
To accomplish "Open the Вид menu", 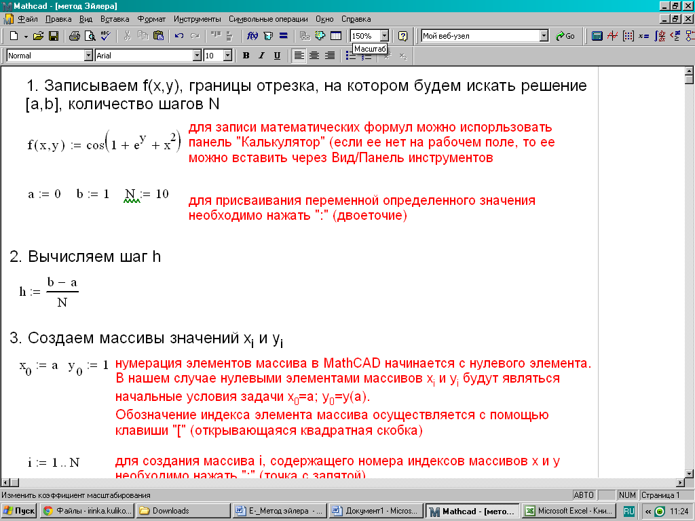I will click(x=86, y=19).
